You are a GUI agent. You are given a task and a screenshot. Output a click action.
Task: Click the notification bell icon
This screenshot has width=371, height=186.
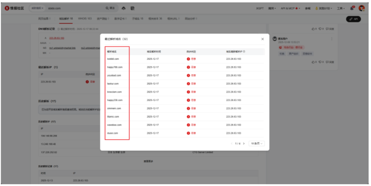[352, 8]
